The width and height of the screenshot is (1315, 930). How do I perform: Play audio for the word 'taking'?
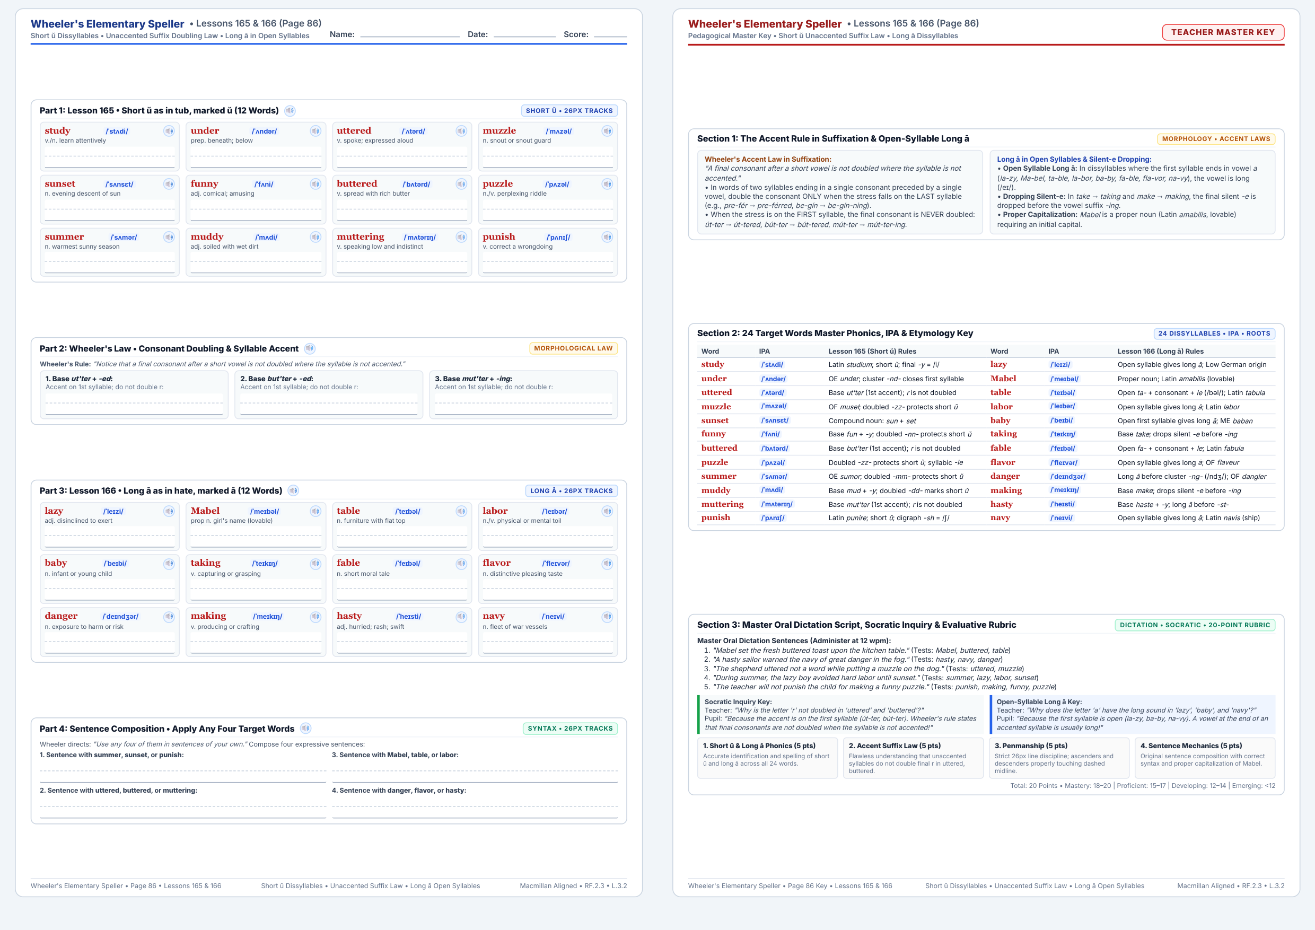315,564
